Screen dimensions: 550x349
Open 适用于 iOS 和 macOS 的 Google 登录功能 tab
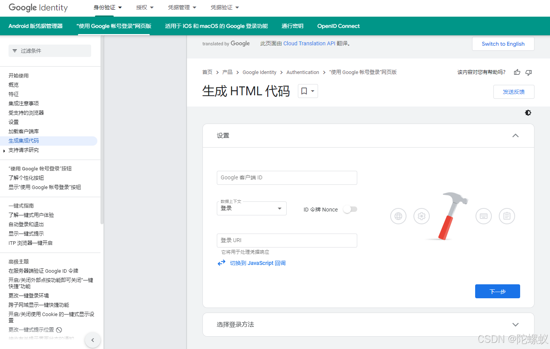pyautogui.click(x=216, y=26)
